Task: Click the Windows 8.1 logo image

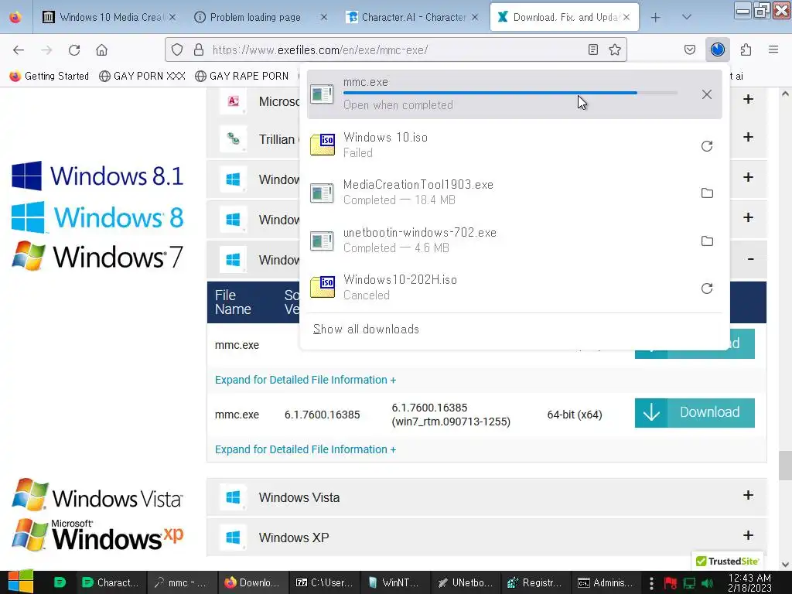Action: [x=97, y=176]
